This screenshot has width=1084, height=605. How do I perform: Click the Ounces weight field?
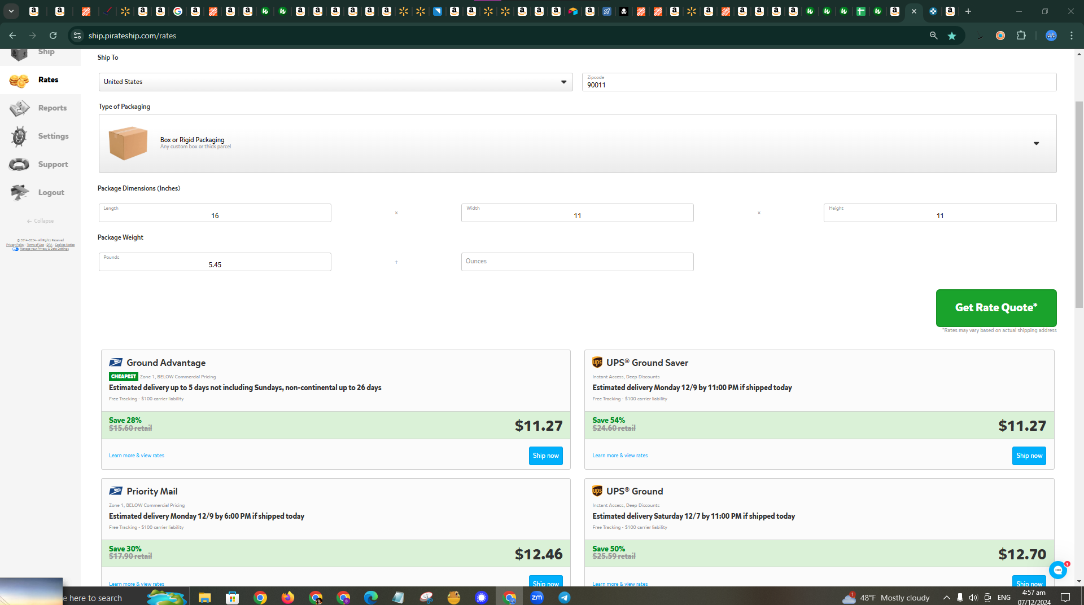pos(577,262)
